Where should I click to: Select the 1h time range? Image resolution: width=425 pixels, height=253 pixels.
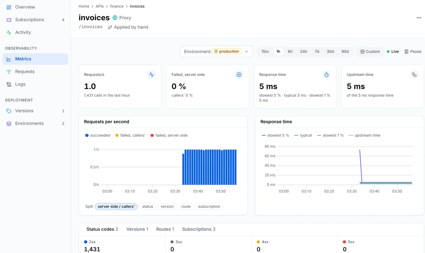[278, 52]
